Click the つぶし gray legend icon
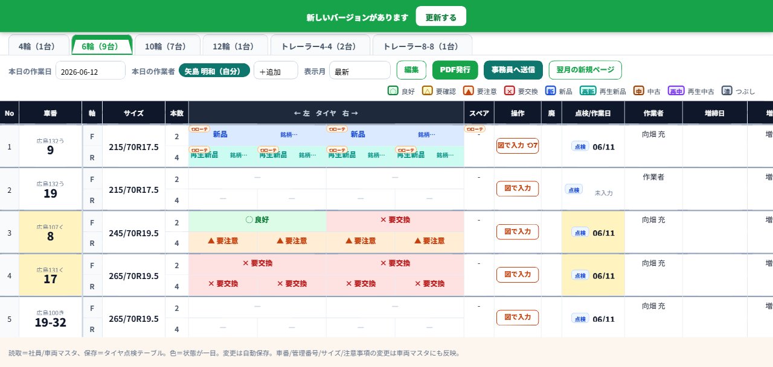 coord(726,91)
